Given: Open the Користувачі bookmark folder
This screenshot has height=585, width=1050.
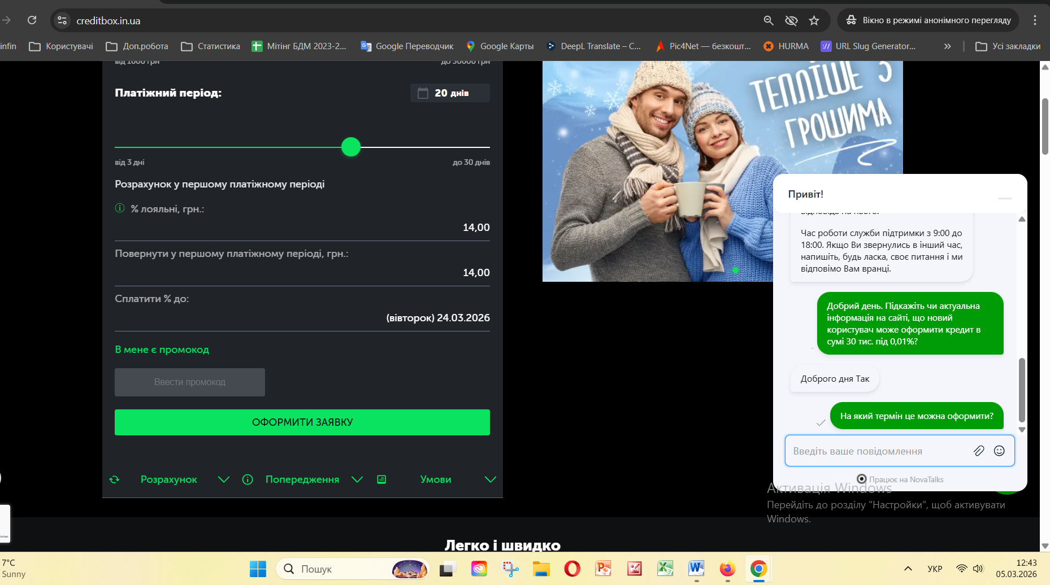Looking at the screenshot, I should pos(61,46).
